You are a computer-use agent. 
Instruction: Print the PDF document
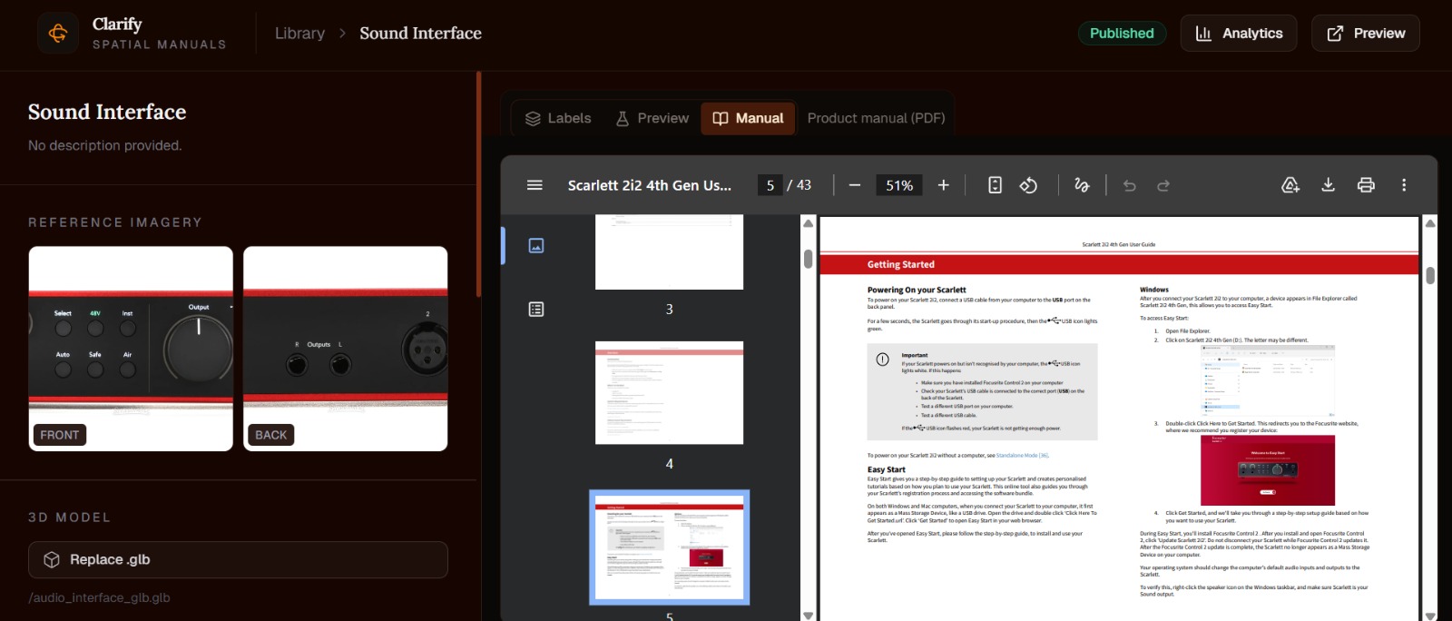tap(1366, 185)
